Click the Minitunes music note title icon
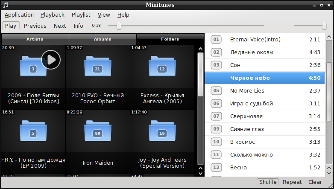 click(x=6, y=5)
